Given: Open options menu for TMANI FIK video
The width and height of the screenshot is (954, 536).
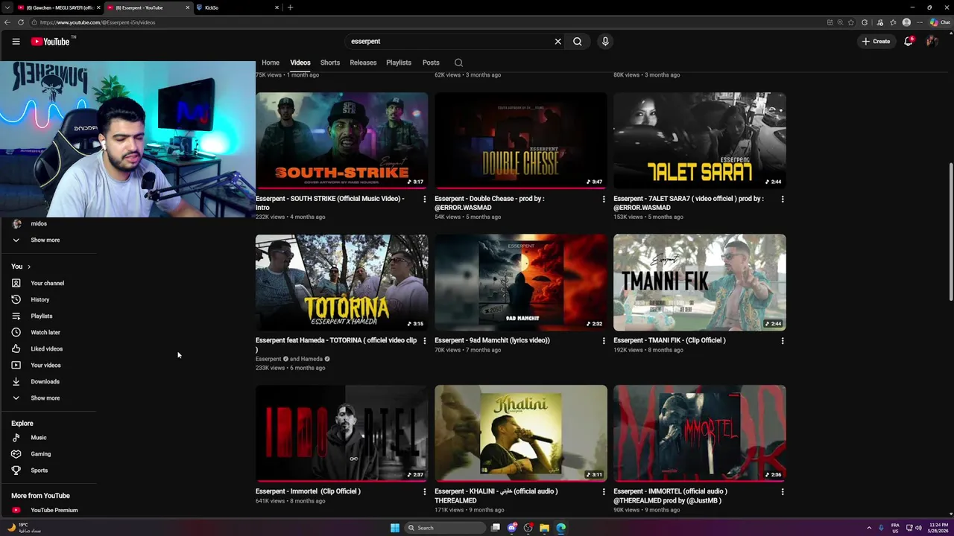Looking at the screenshot, I should [783, 341].
